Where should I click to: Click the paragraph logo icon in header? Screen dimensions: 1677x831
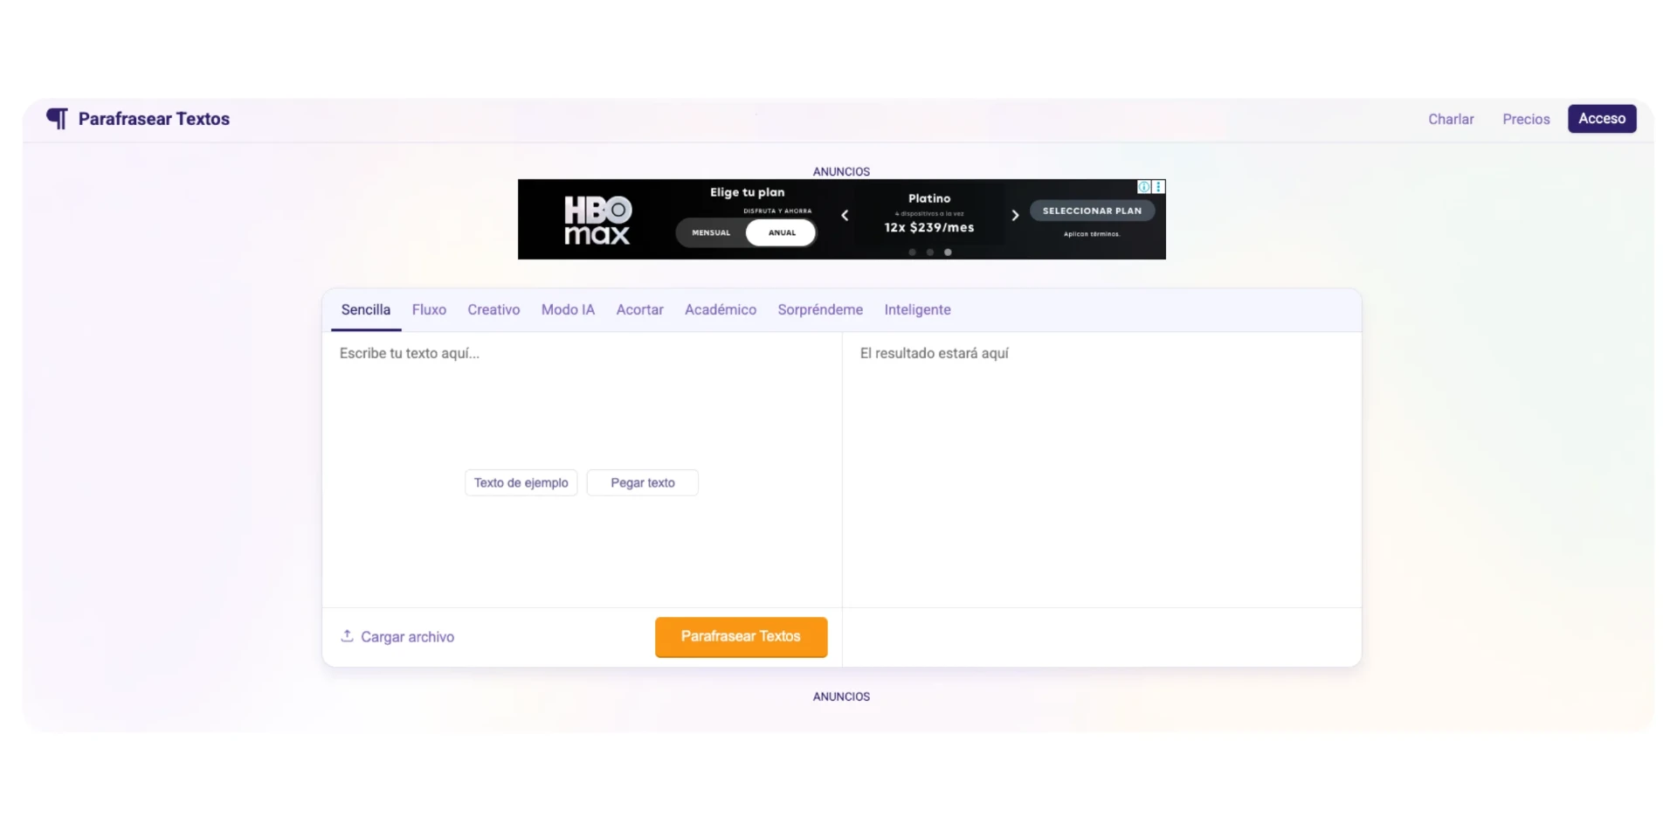[x=57, y=119]
